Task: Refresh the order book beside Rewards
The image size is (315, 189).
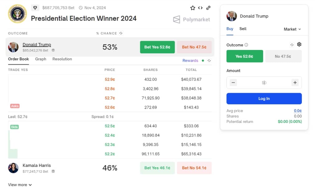Action: coord(209,61)
